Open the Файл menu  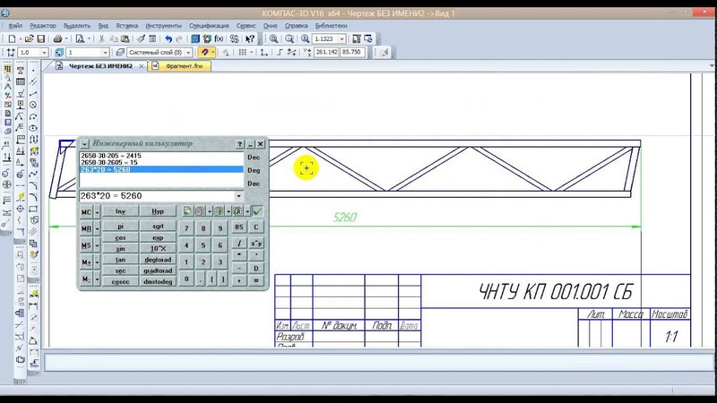[15, 26]
